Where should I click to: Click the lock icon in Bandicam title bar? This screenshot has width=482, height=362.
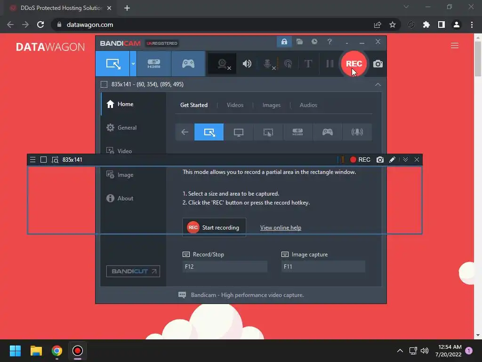coord(284,41)
